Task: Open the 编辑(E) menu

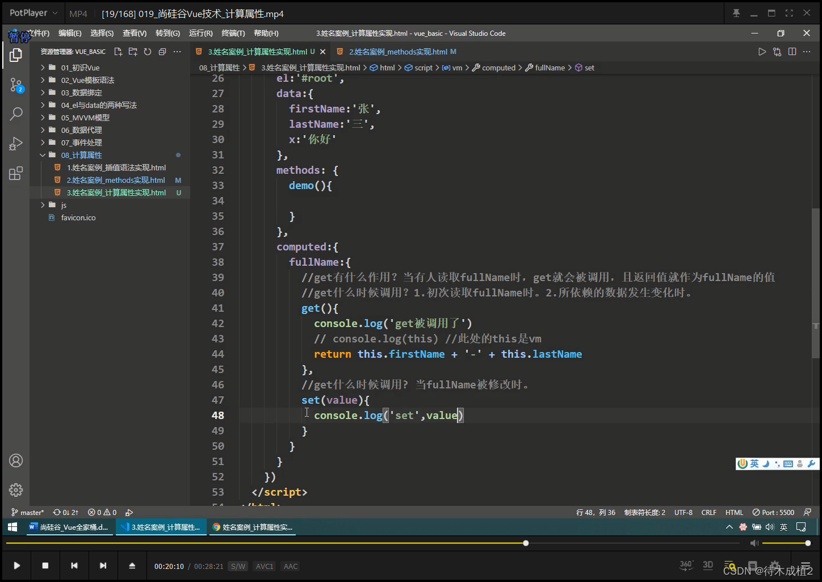Action: coord(70,34)
